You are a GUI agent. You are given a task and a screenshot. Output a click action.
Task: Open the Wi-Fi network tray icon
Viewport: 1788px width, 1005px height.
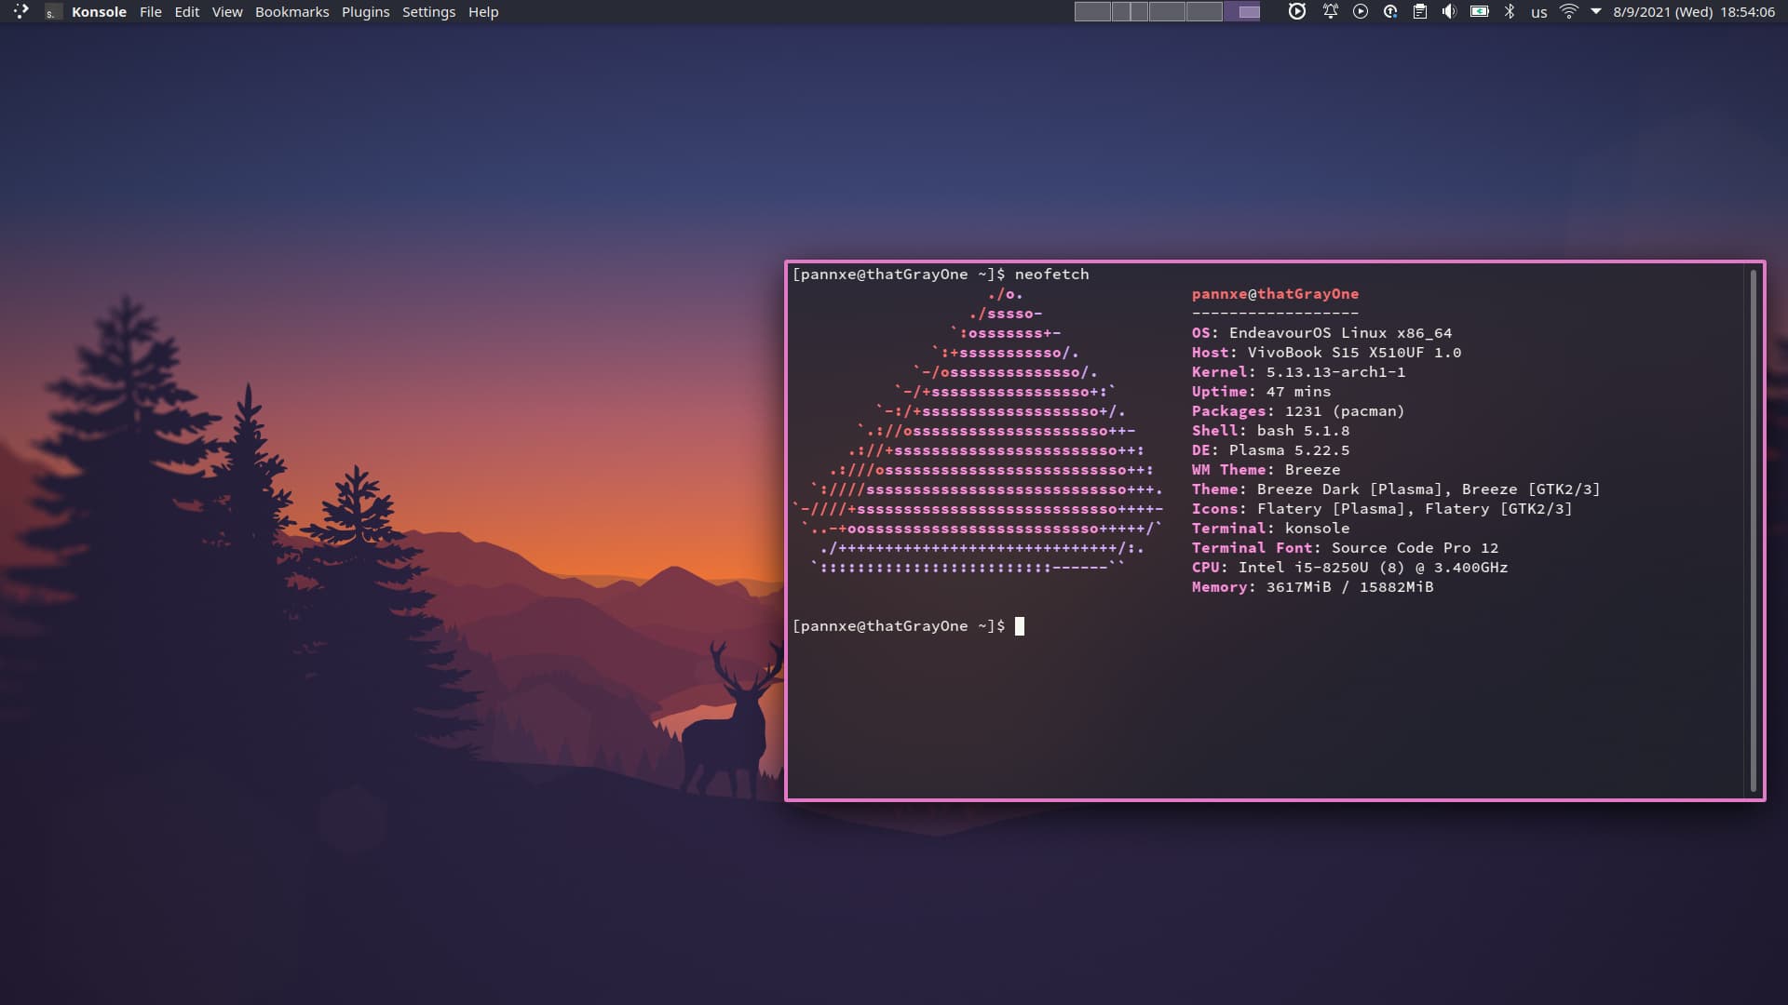click(x=1569, y=12)
